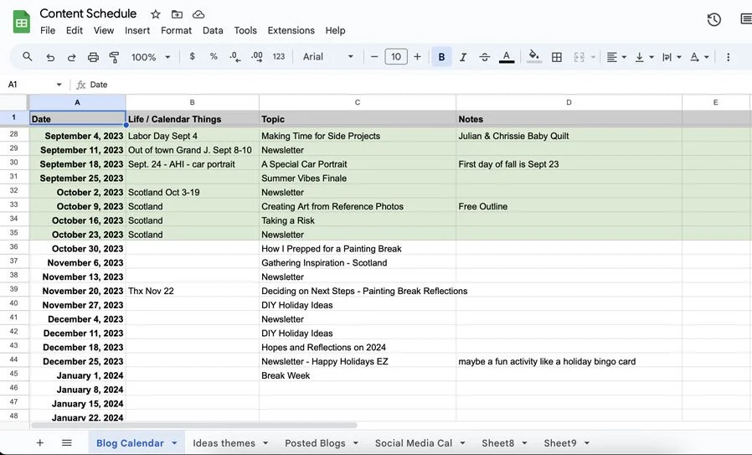This screenshot has width=752, height=455.
Task: Switch to the Ideas themes tab
Action: tap(224, 443)
